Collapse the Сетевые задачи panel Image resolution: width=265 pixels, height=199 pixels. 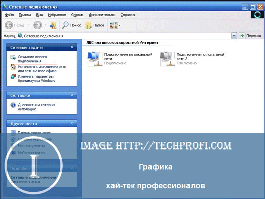click(72, 47)
